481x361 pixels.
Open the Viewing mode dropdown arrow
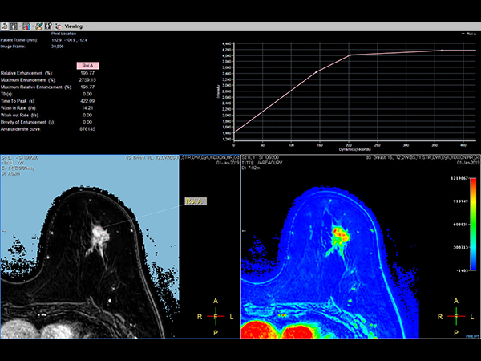point(86,26)
